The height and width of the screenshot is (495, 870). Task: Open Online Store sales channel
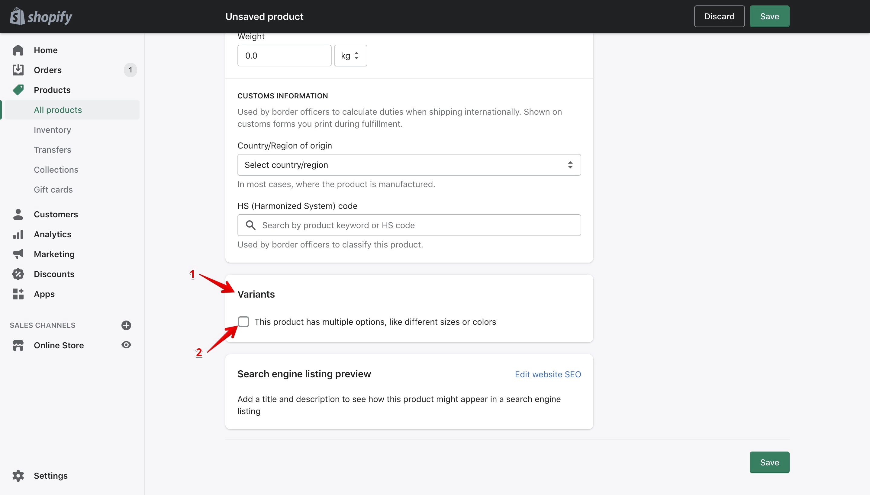point(59,345)
